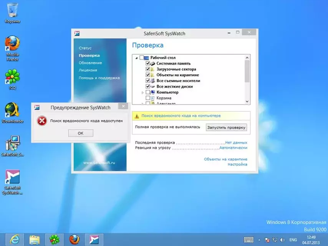Screen dimensions: 328x246
Task: Open the SafenSoft_S... installer desktop icon
Action: tap(12, 146)
